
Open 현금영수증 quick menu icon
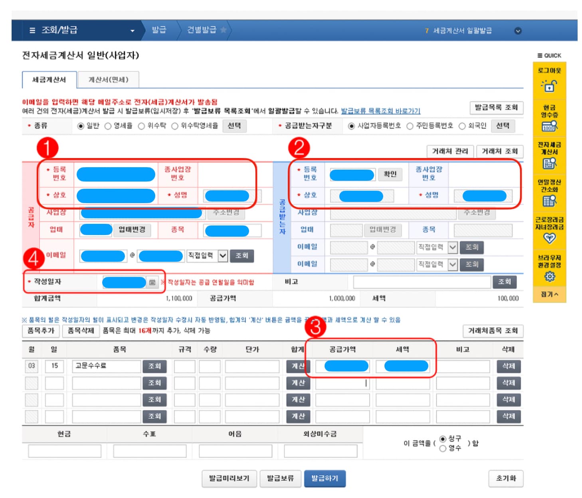click(549, 126)
